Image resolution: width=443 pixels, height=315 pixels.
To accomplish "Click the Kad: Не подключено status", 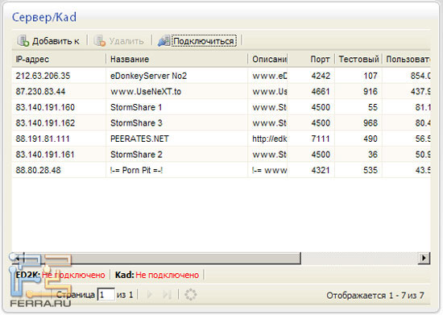I will point(157,275).
